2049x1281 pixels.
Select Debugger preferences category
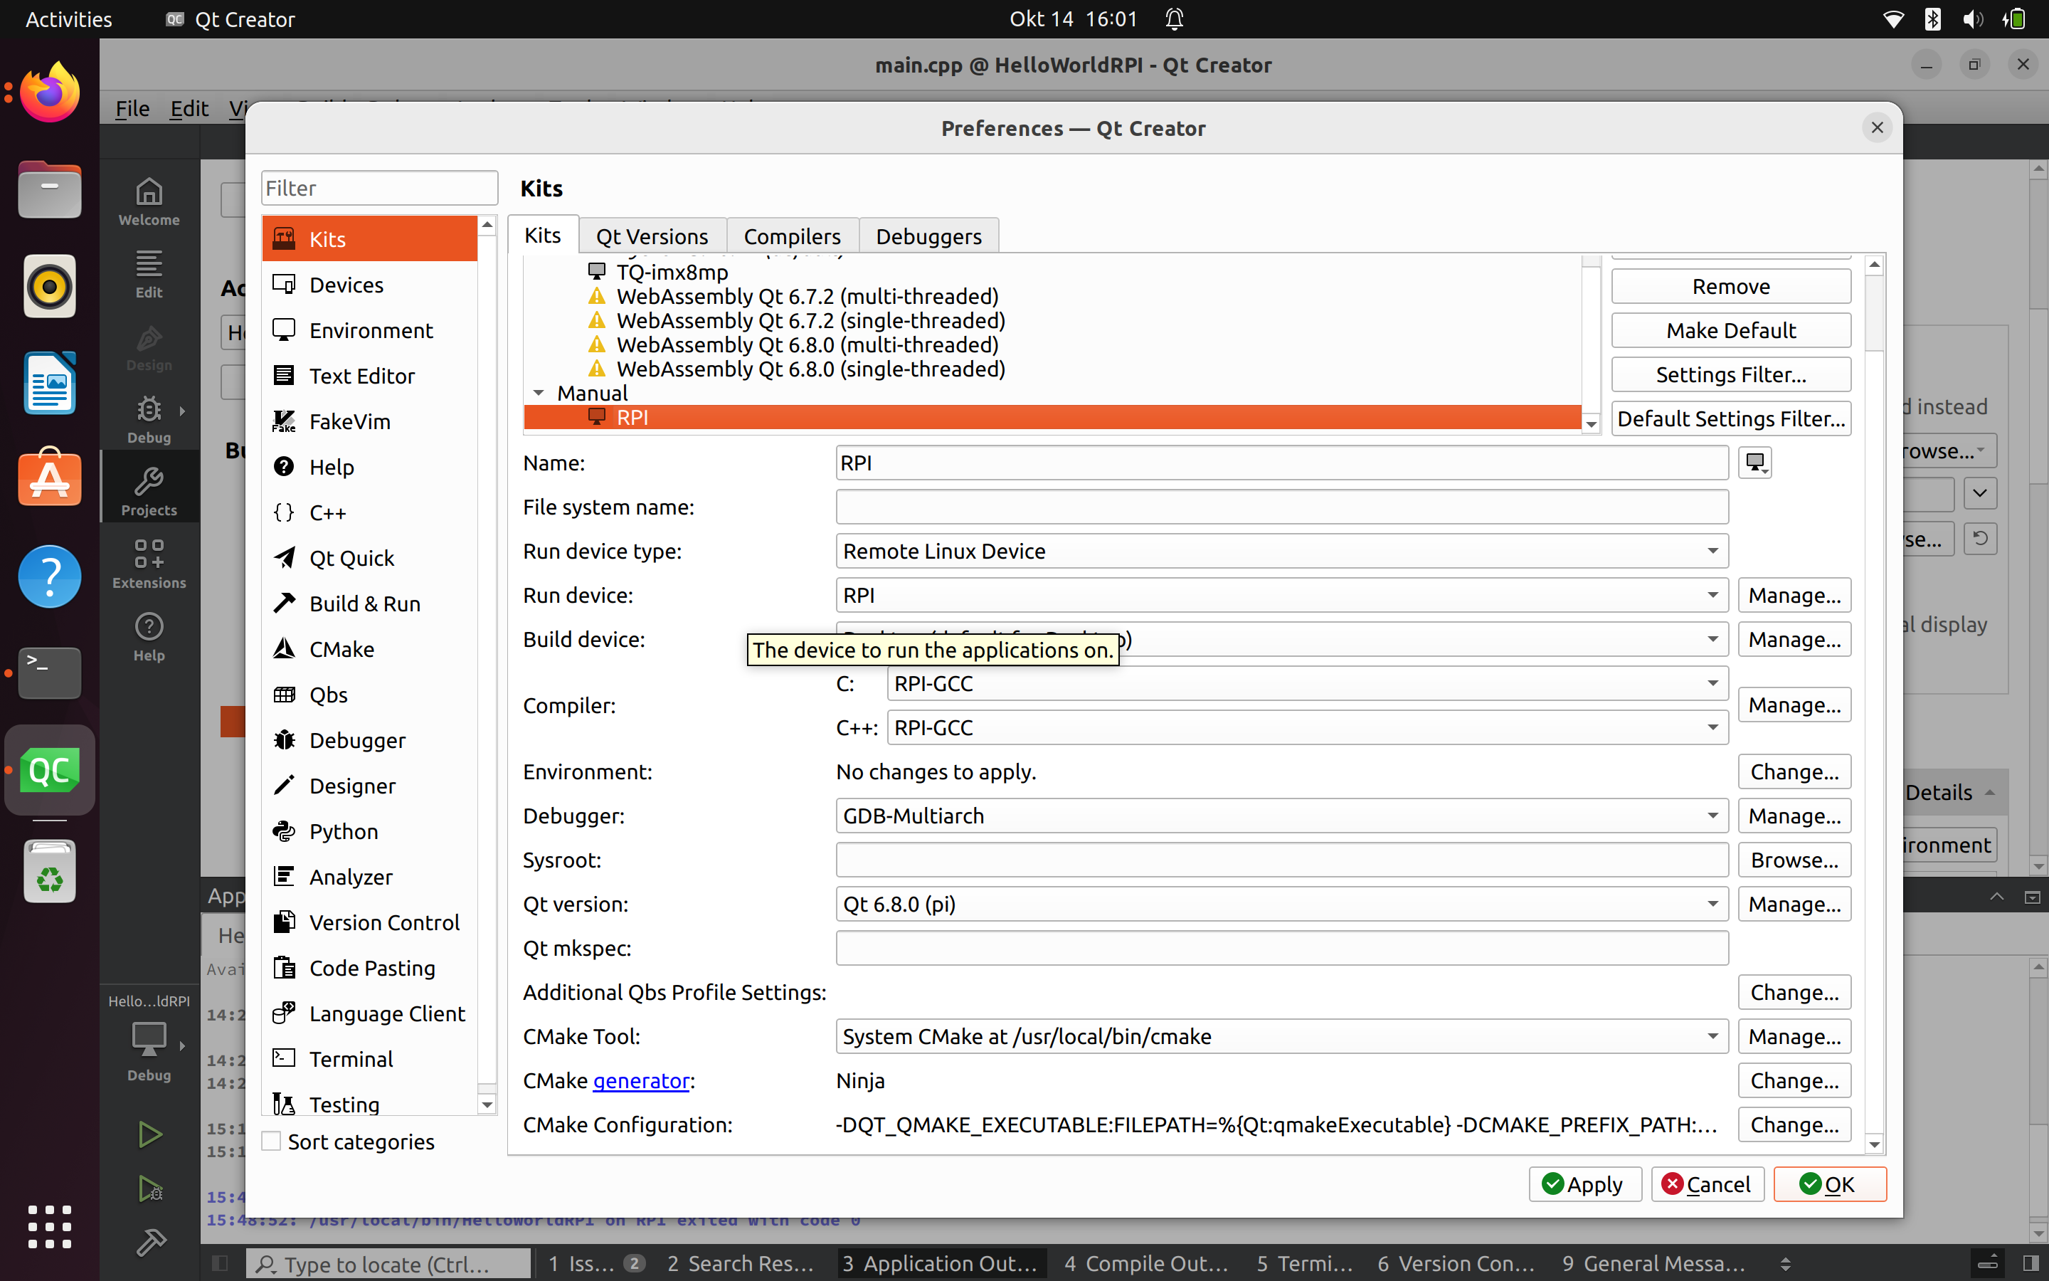pos(370,740)
